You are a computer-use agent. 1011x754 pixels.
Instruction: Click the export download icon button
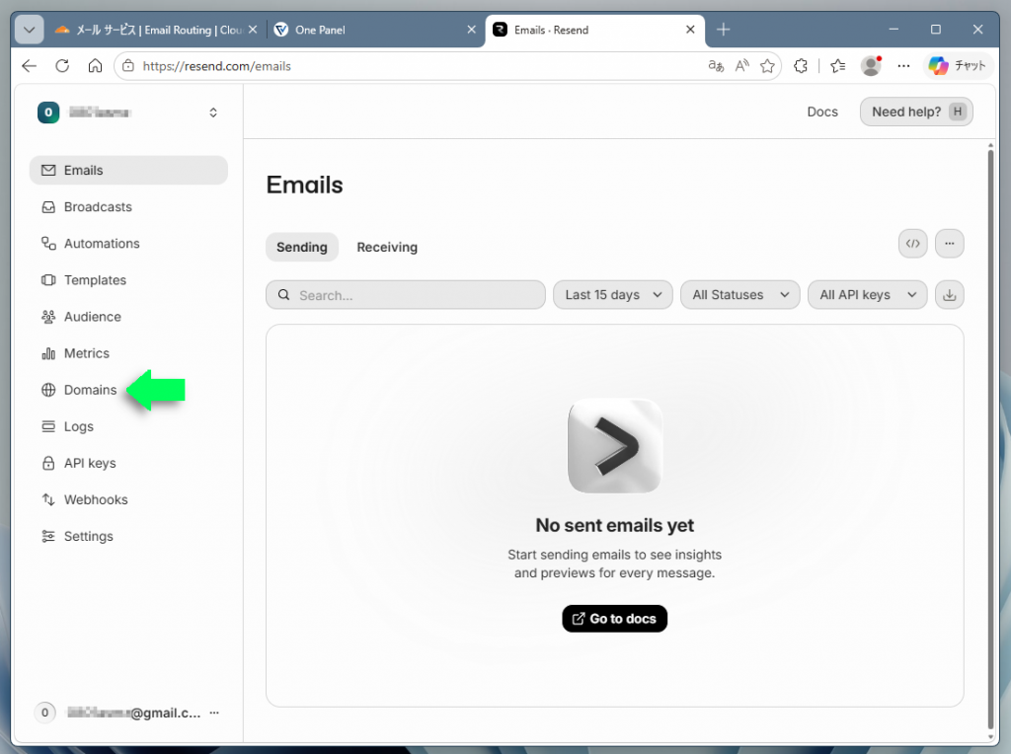tap(949, 295)
